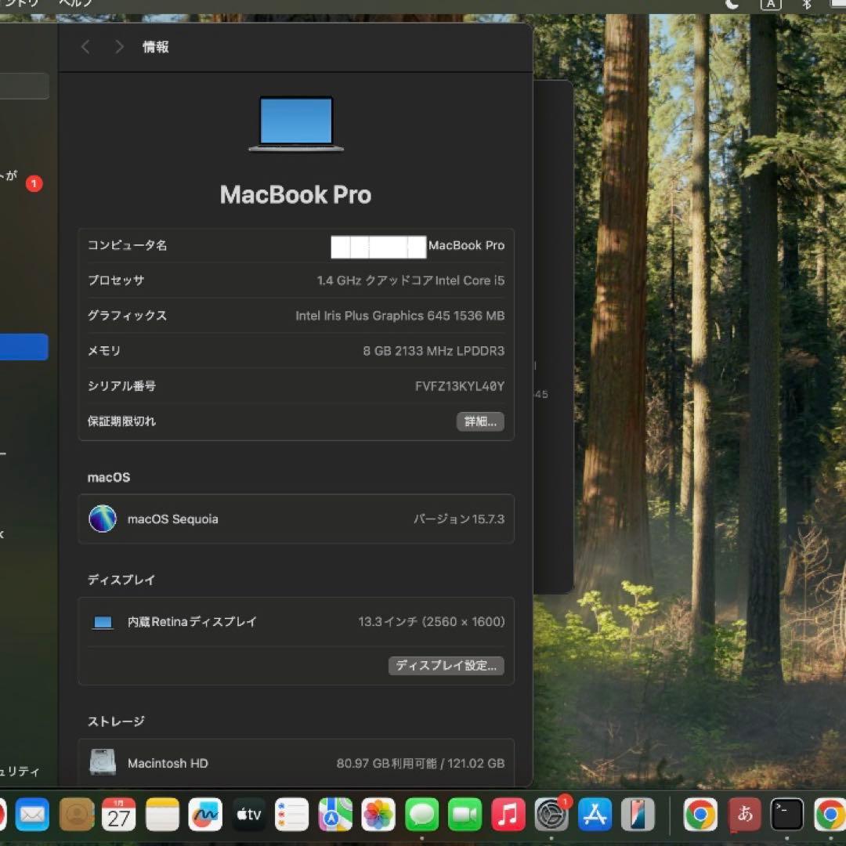Open System Settings with the notification badge
Viewport: 846px width, 846px height.
pyautogui.click(x=551, y=815)
